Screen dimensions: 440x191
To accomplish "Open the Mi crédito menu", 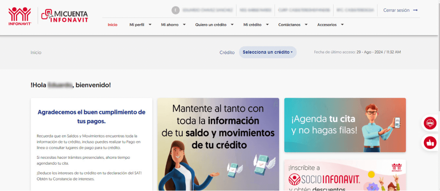I will pyautogui.click(x=252, y=25).
